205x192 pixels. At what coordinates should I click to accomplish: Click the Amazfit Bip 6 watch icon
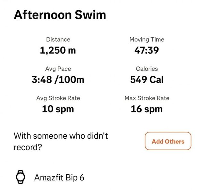click(x=20, y=177)
